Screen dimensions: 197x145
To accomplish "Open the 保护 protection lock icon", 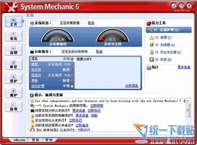I will [13, 78].
